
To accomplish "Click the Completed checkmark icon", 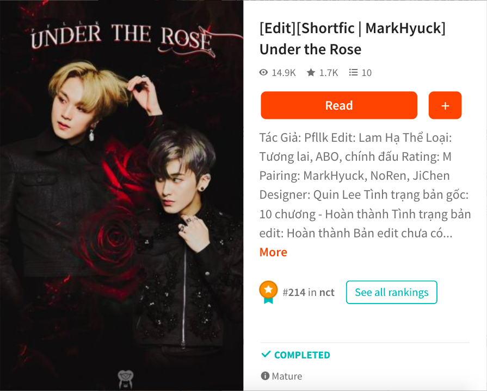I will pyautogui.click(x=266, y=354).
